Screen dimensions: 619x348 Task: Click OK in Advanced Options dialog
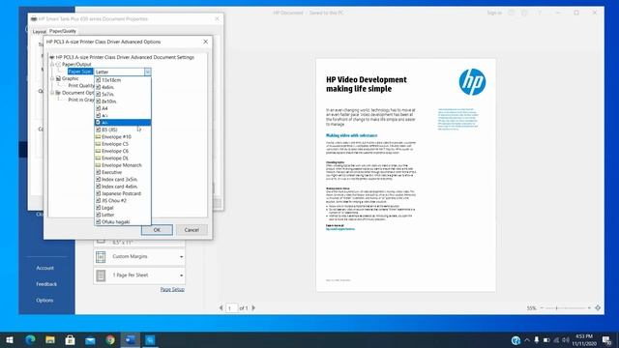[157, 230]
